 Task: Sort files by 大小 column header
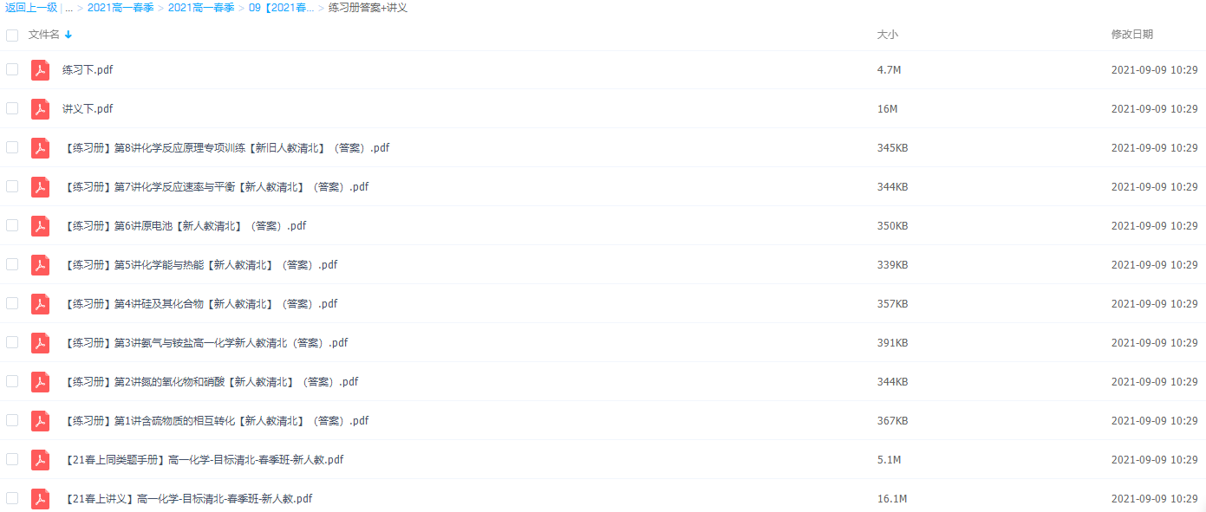click(888, 35)
